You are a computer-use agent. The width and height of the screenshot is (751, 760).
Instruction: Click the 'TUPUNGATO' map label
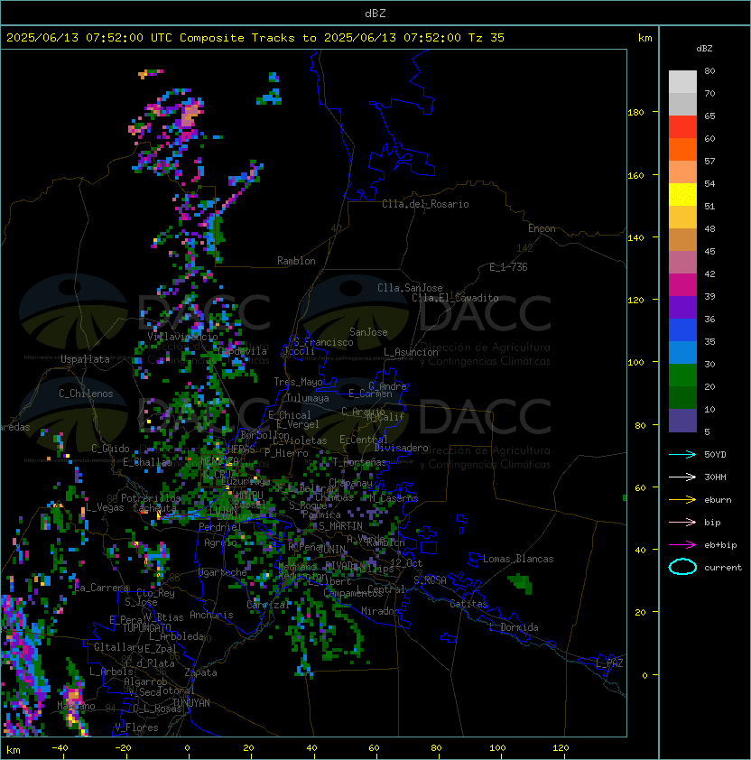tap(146, 627)
